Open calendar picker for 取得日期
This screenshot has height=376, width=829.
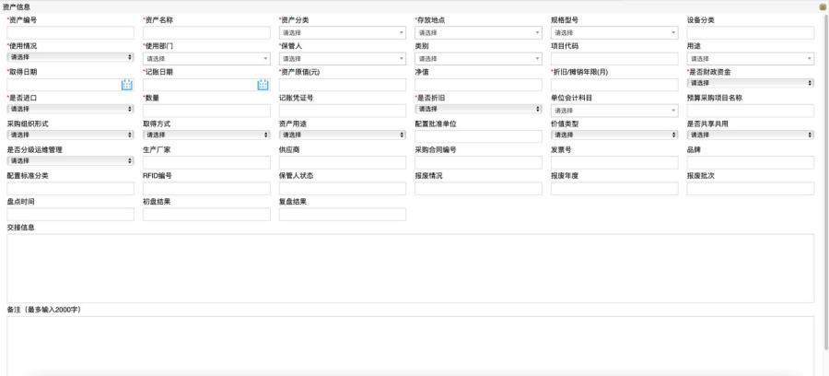pos(127,85)
